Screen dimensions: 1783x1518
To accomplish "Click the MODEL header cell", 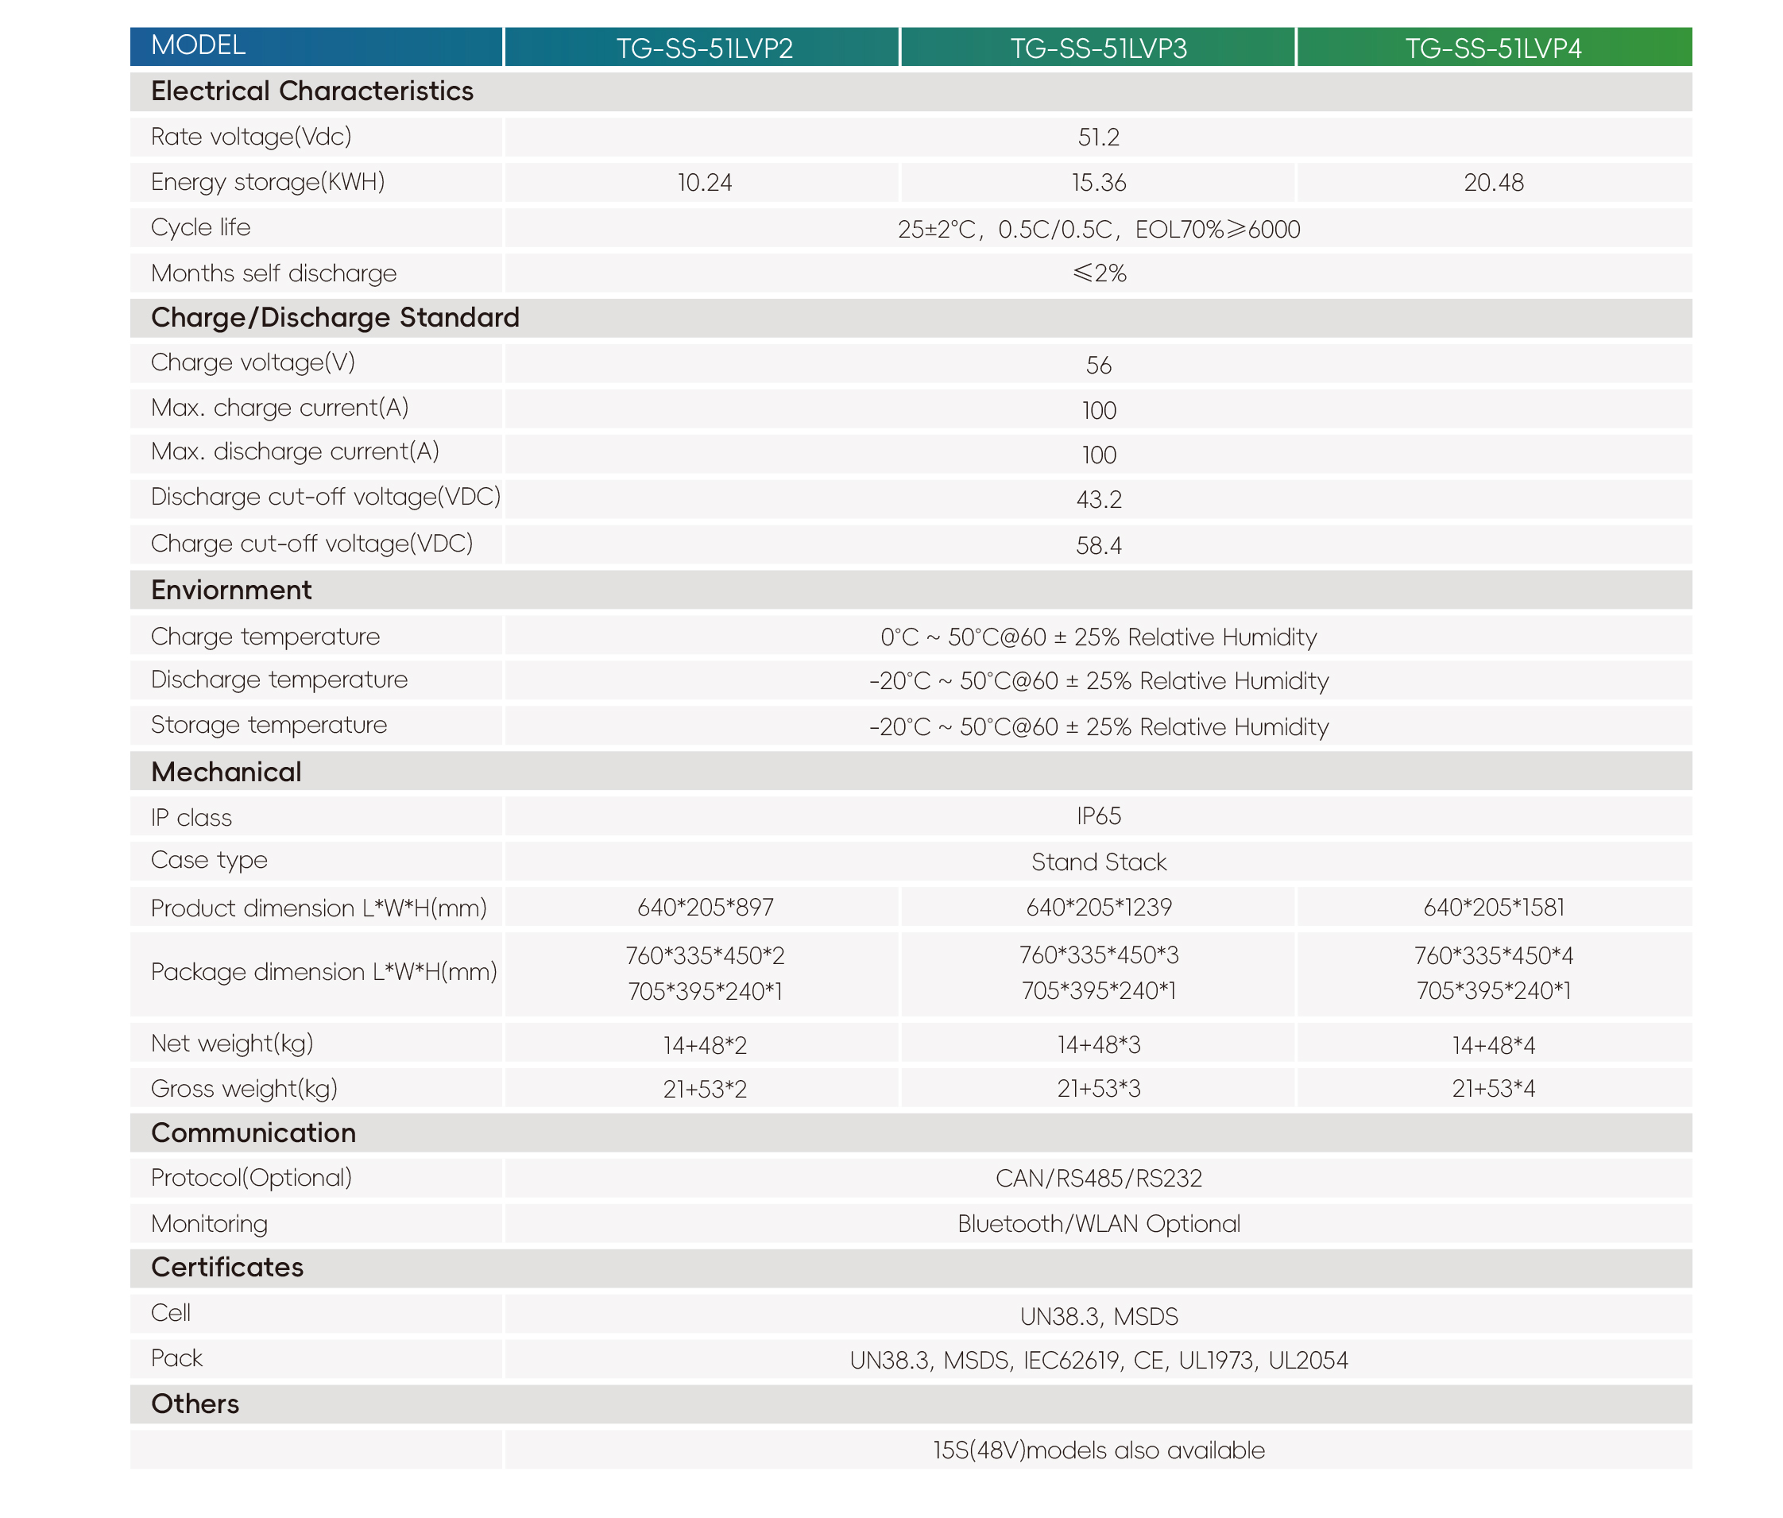I will point(198,45).
